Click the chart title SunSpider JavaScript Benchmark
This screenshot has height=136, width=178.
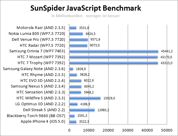(x=86, y=8)
